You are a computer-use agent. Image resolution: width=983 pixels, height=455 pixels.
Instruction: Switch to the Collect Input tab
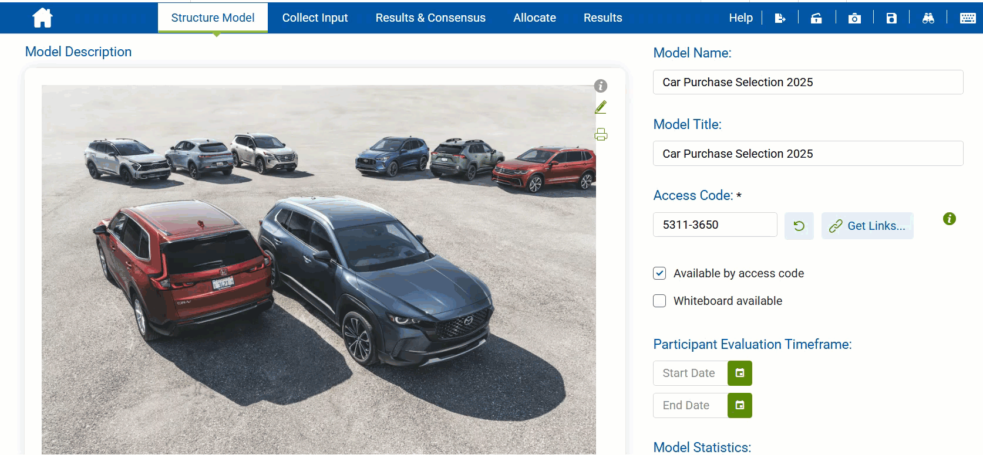click(315, 18)
